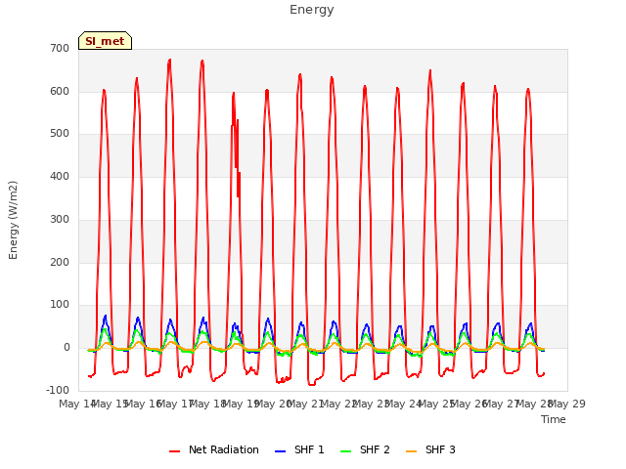Viewport: 626px width, 469px height.
Task: Click the 0 y-axis tick label
Action: click(67, 348)
